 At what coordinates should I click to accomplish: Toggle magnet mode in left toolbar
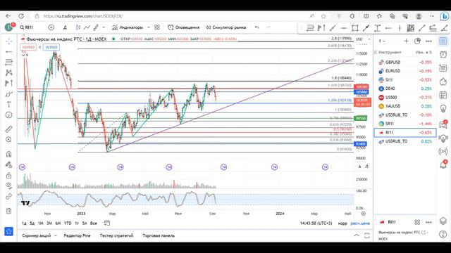pyautogui.click(x=9, y=154)
